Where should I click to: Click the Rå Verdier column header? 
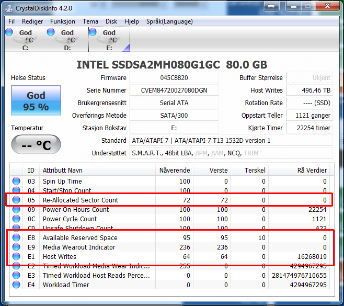tap(299, 170)
